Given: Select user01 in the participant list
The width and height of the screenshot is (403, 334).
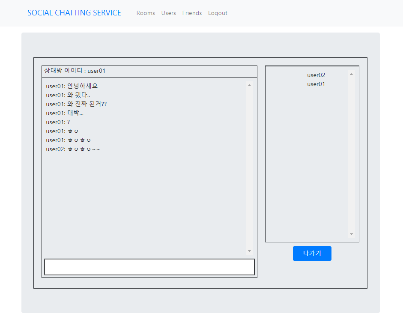Looking at the screenshot, I should point(316,84).
